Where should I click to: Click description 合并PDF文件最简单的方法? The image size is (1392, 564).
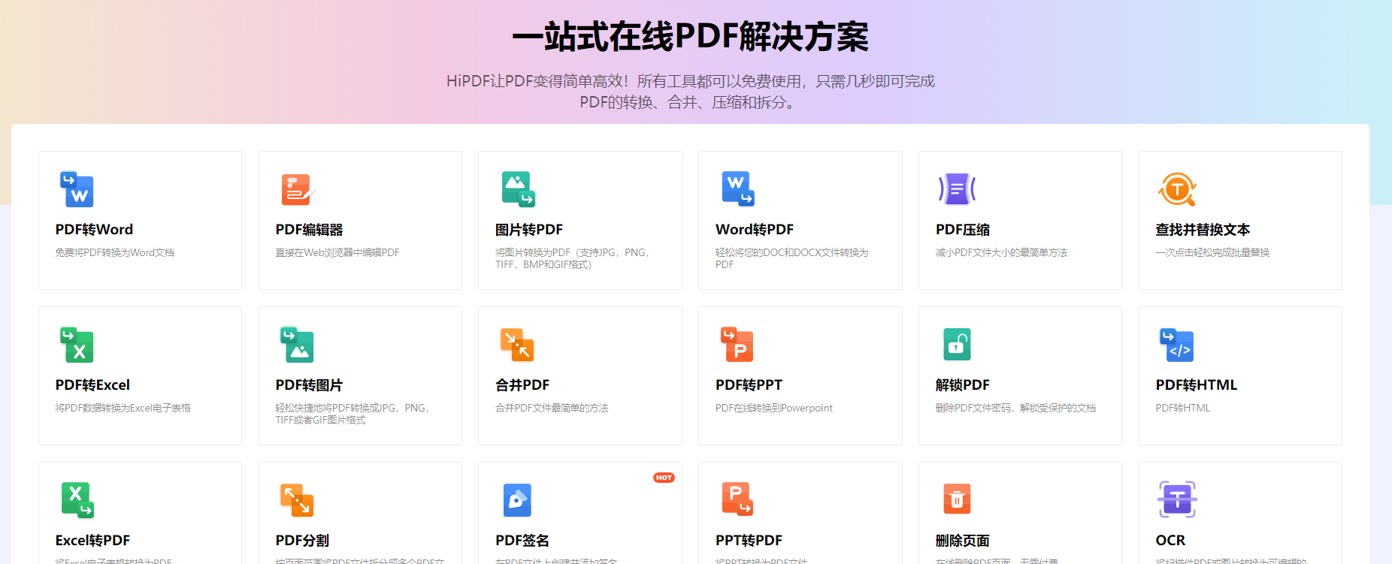pyautogui.click(x=552, y=408)
